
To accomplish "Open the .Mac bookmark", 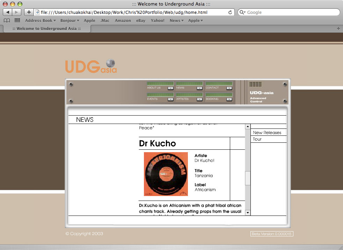I will pyautogui.click(x=105, y=21).
